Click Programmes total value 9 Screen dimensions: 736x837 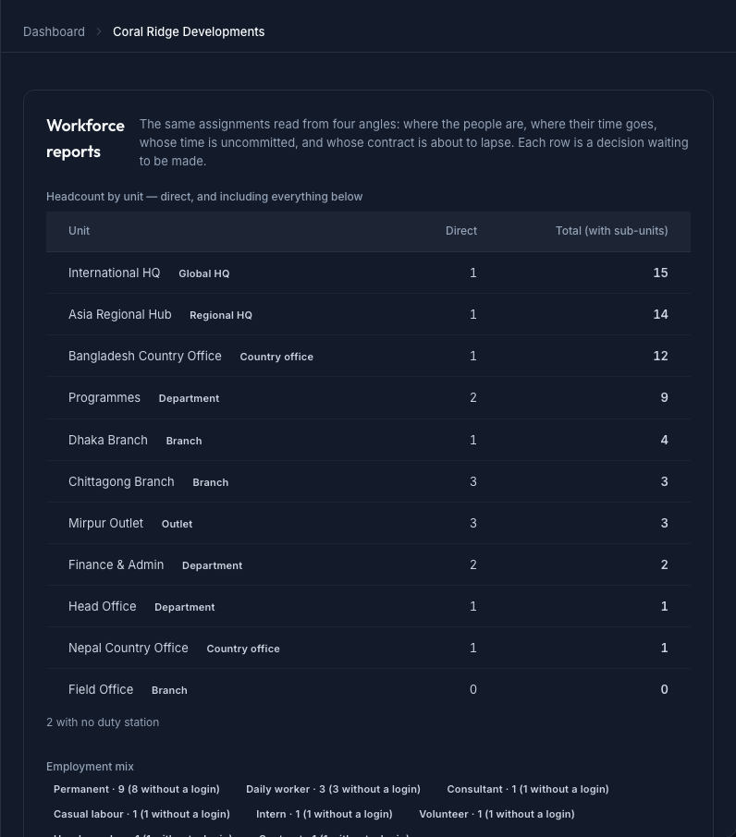coord(665,398)
